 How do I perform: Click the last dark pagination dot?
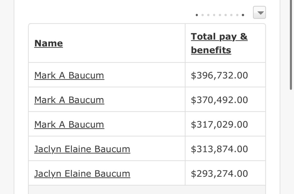pos(243,15)
